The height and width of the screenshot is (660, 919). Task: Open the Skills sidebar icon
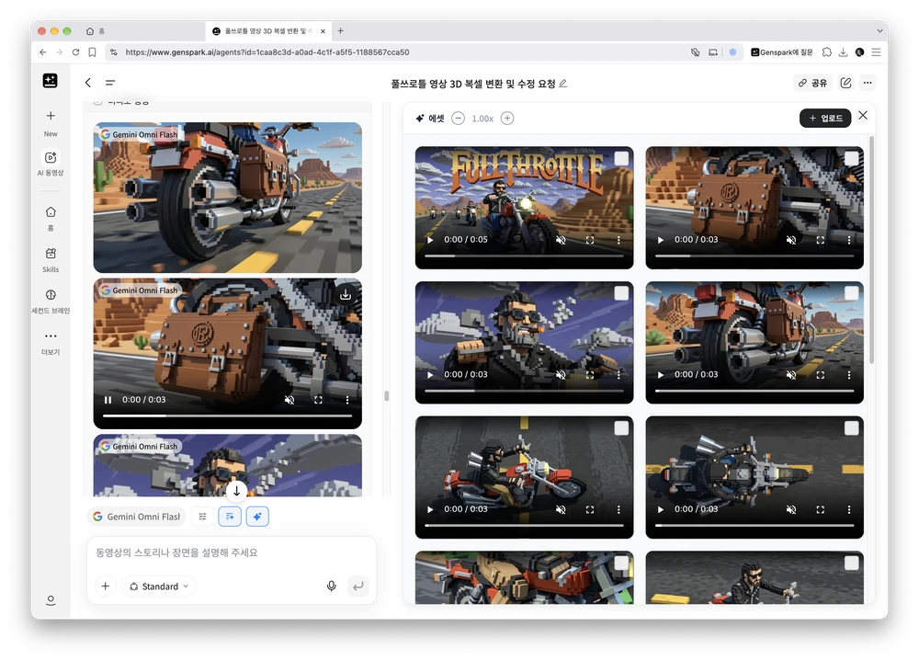click(x=51, y=259)
